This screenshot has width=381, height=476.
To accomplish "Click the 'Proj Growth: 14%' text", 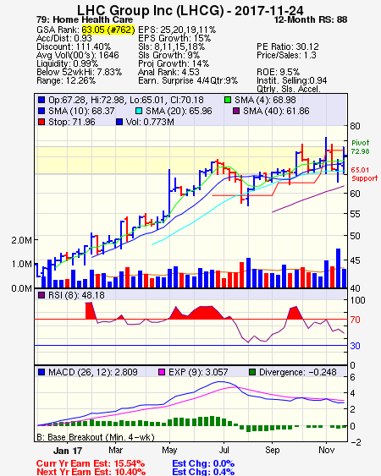I will tap(174, 63).
